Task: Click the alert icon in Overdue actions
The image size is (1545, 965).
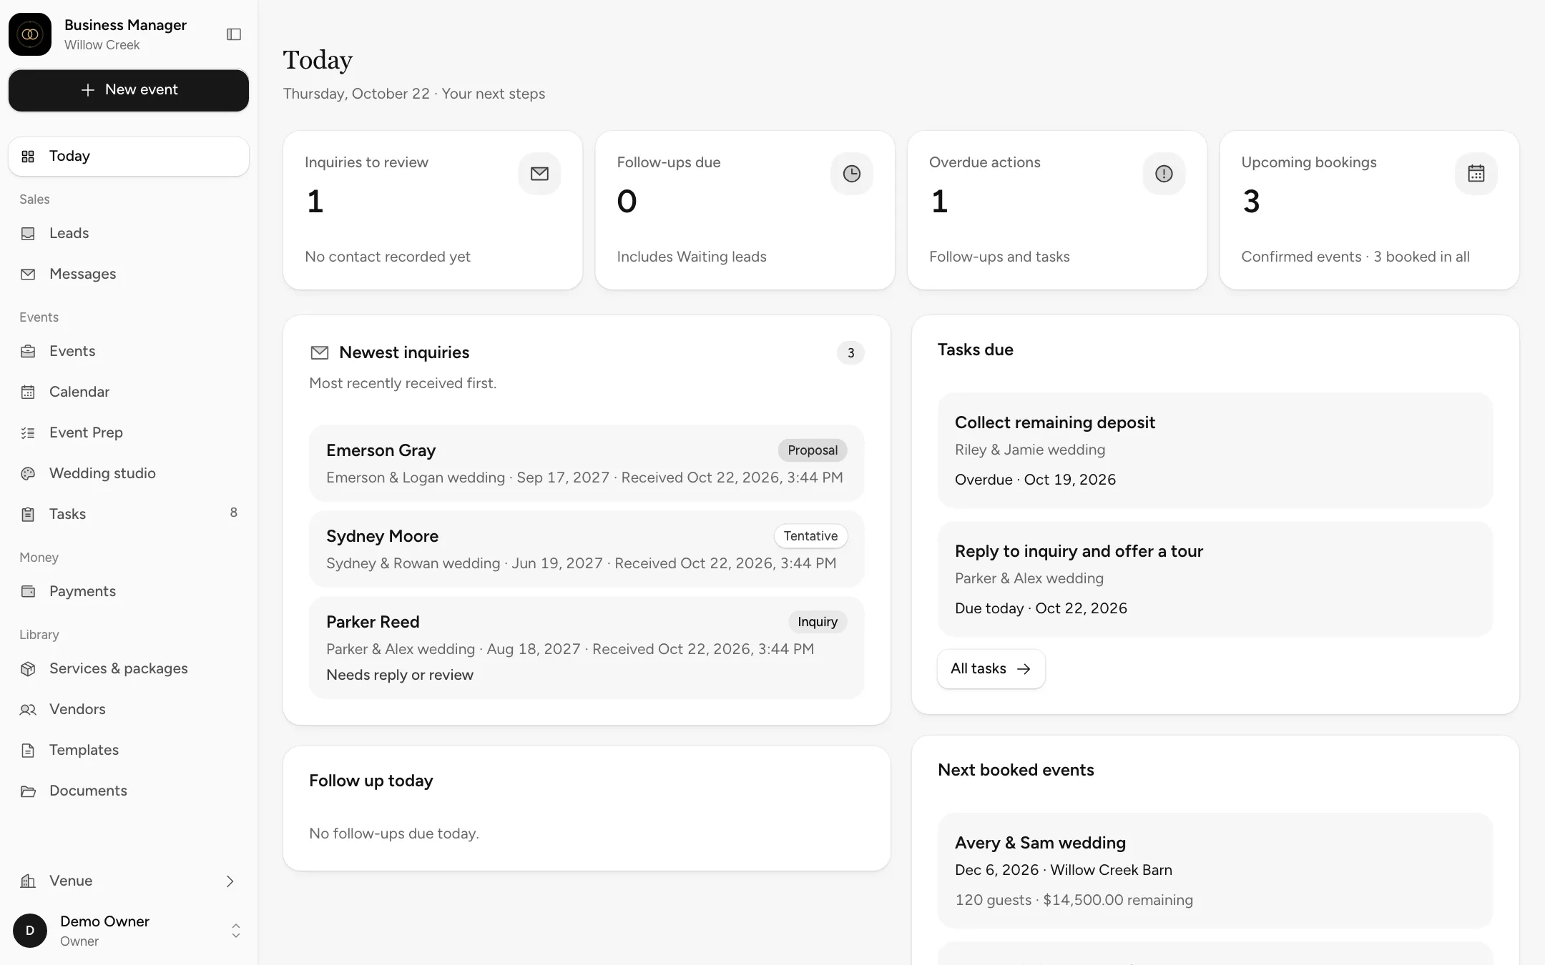Action: click(x=1164, y=174)
